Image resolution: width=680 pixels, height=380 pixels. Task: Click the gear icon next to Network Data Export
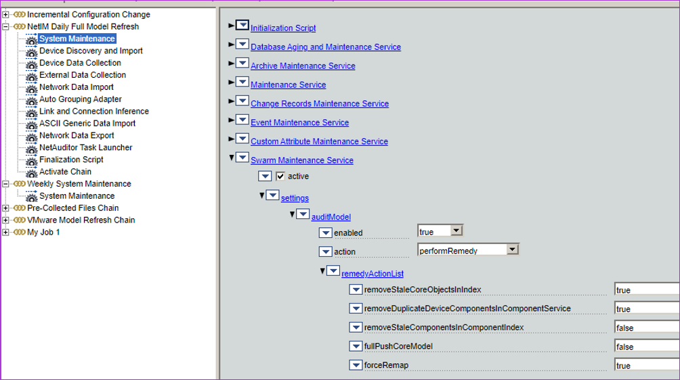(31, 136)
